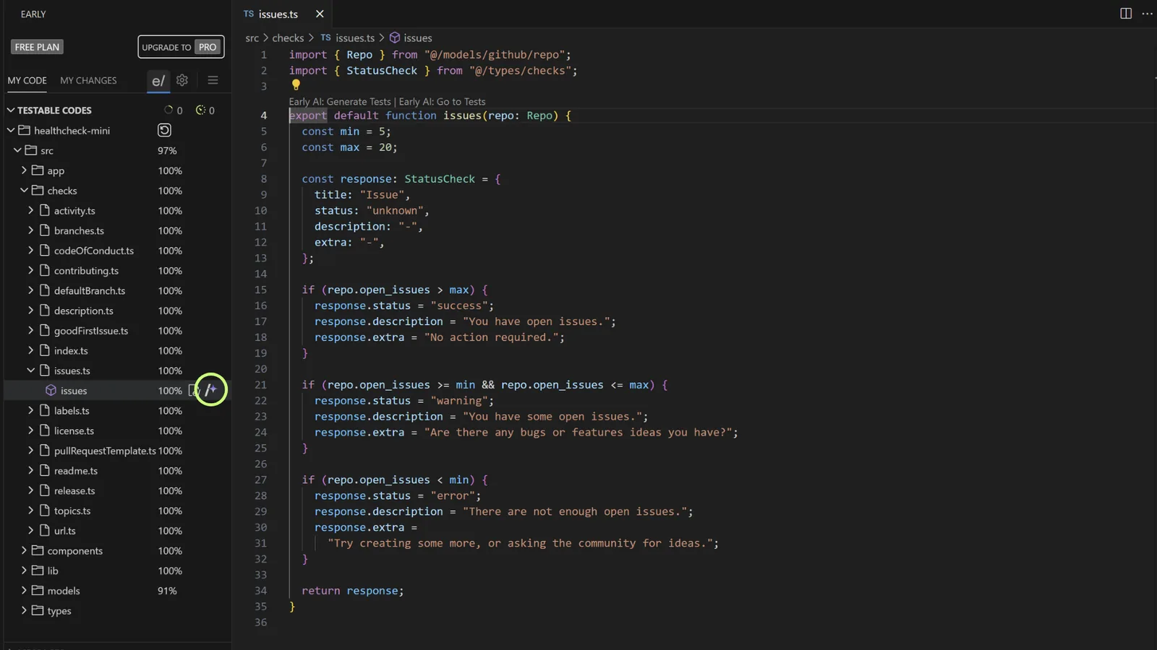Collapse the healthcheck-mini folder

11,131
